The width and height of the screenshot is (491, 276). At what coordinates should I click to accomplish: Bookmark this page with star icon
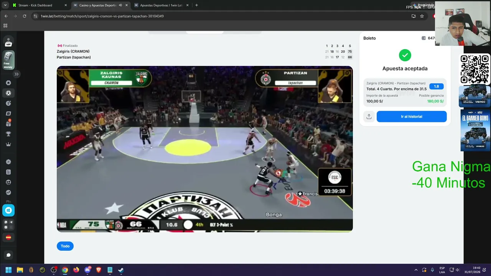(422, 16)
